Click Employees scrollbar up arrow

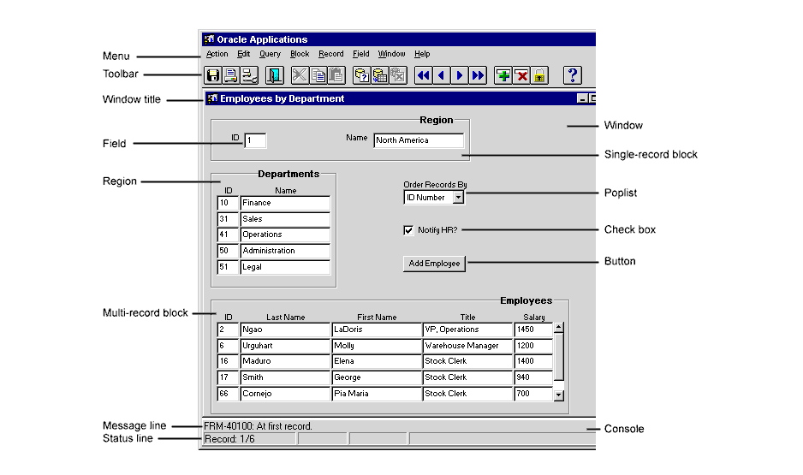point(559,327)
